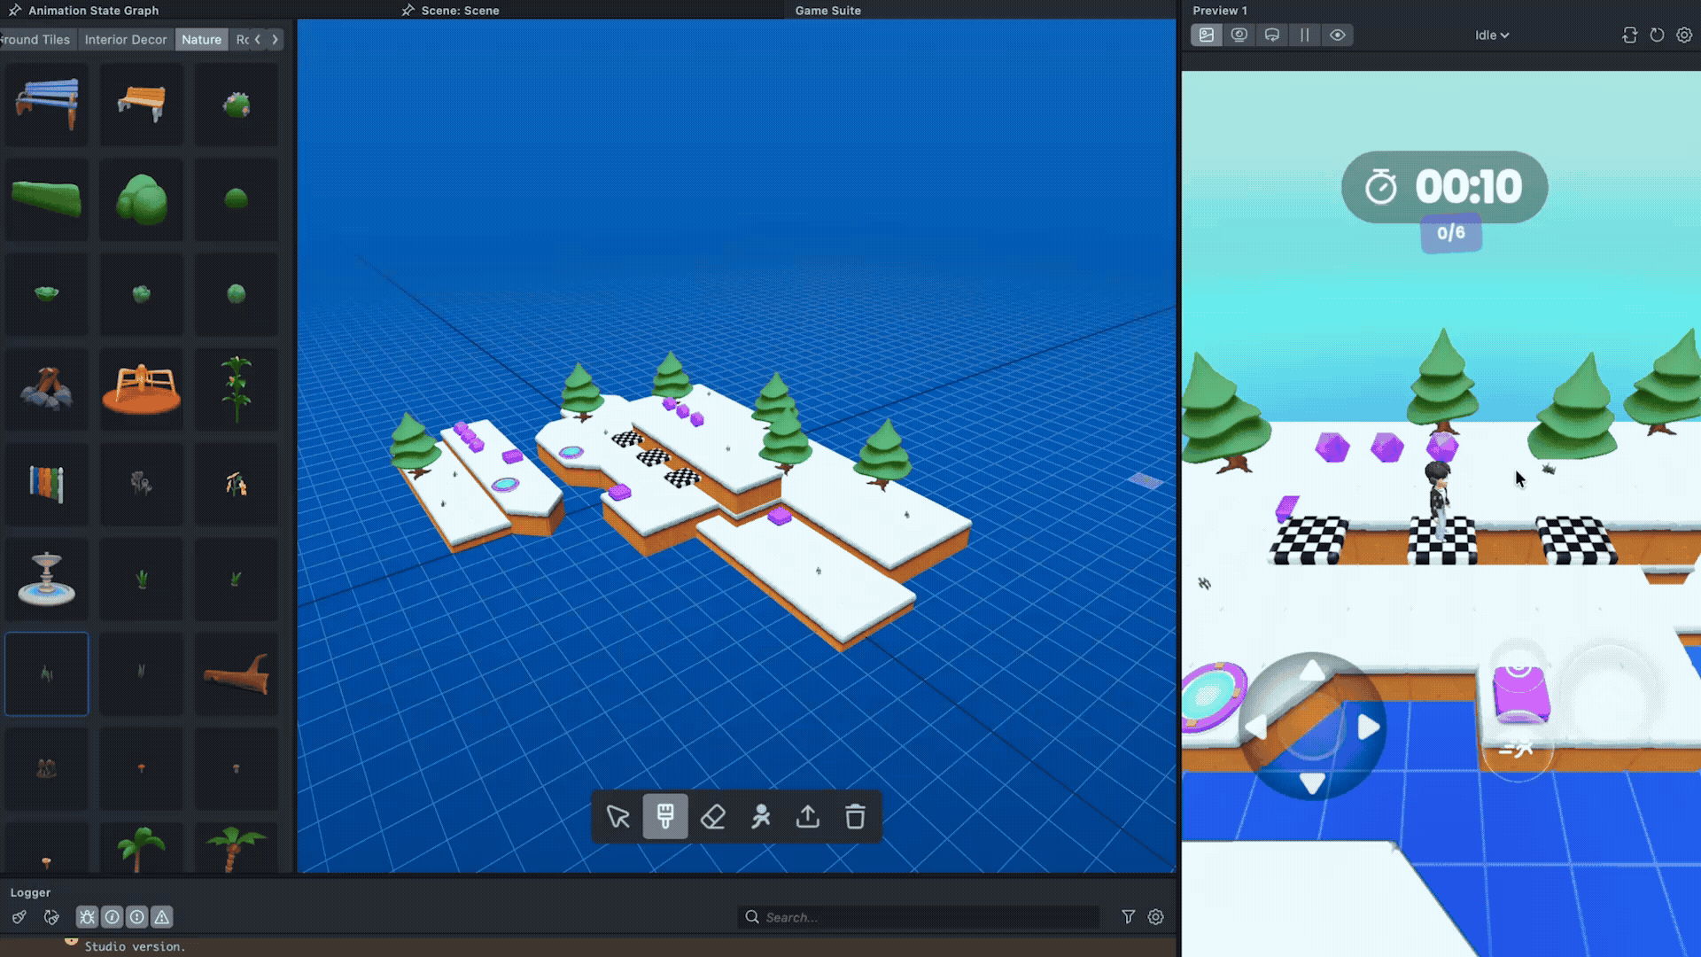The height and width of the screenshot is (957, 1701).
Task: Toggle the debug bug log filter
Action: point(87,917)
